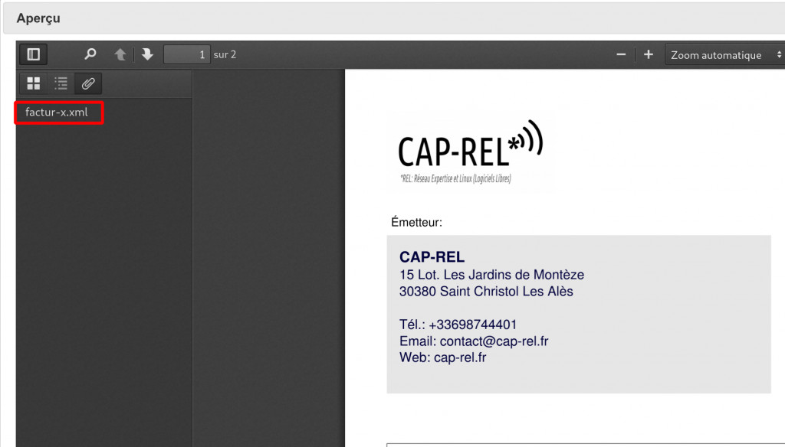
Task: Click the bold CAP-REL company name
Action: point(432,257)
